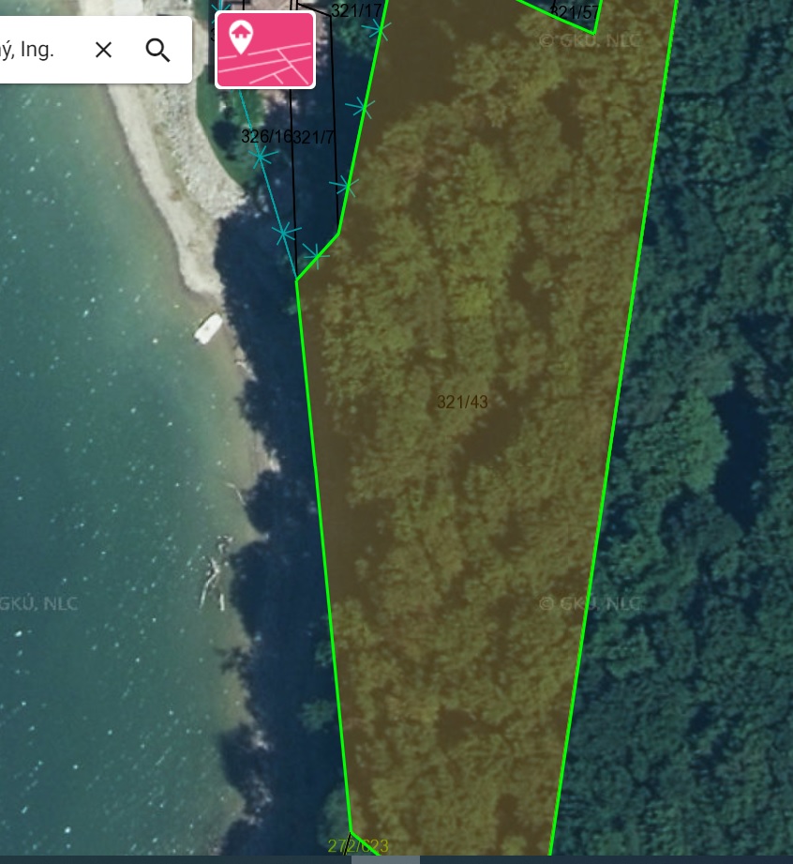Click the magnifier search icon
The image size is (793, 864).
tap(157, 50)
